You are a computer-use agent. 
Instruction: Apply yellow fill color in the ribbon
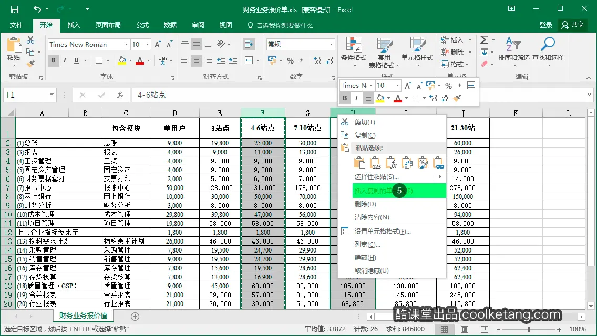122,60
